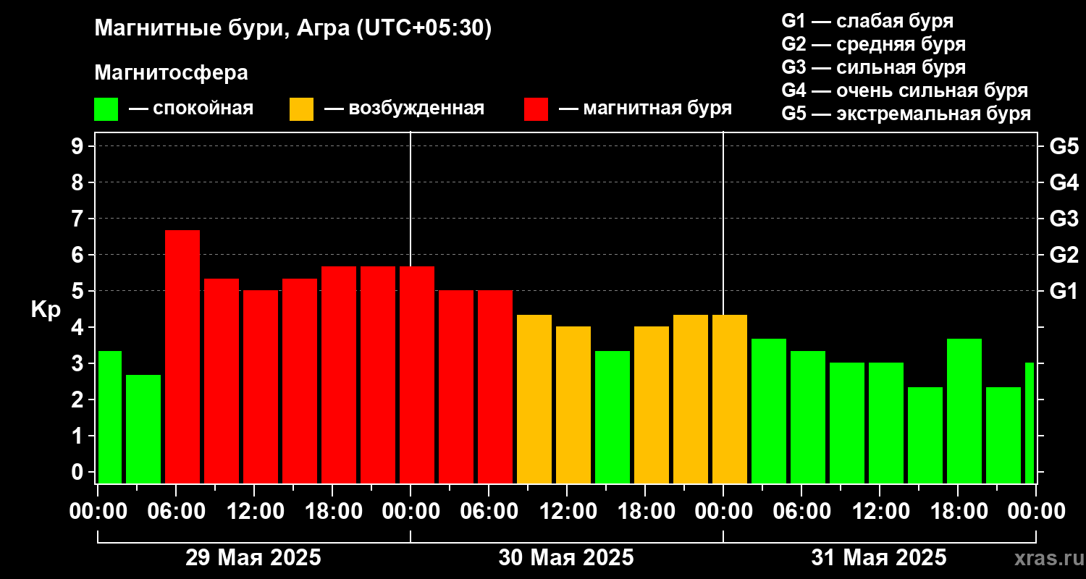This screenshot has height=579, width=1086.
Task: Click the red bar at 06:00, 30 May
Action: coord(495,387)
